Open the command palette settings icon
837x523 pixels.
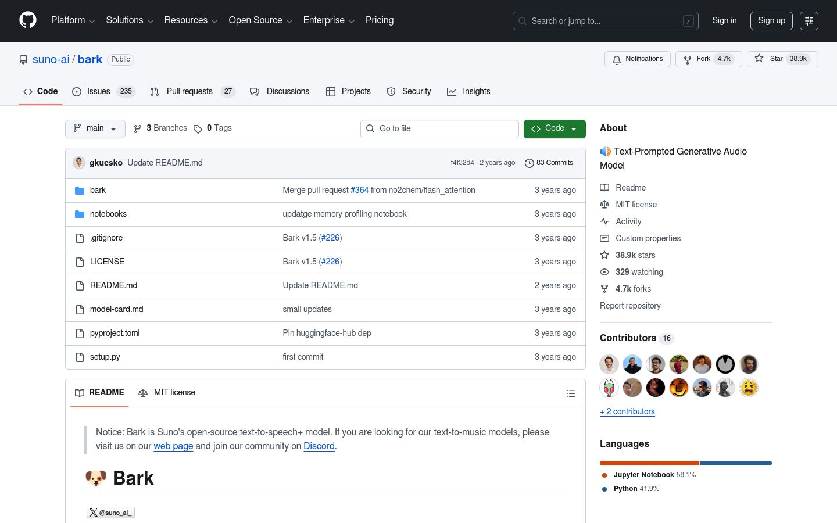coord(809,21)
